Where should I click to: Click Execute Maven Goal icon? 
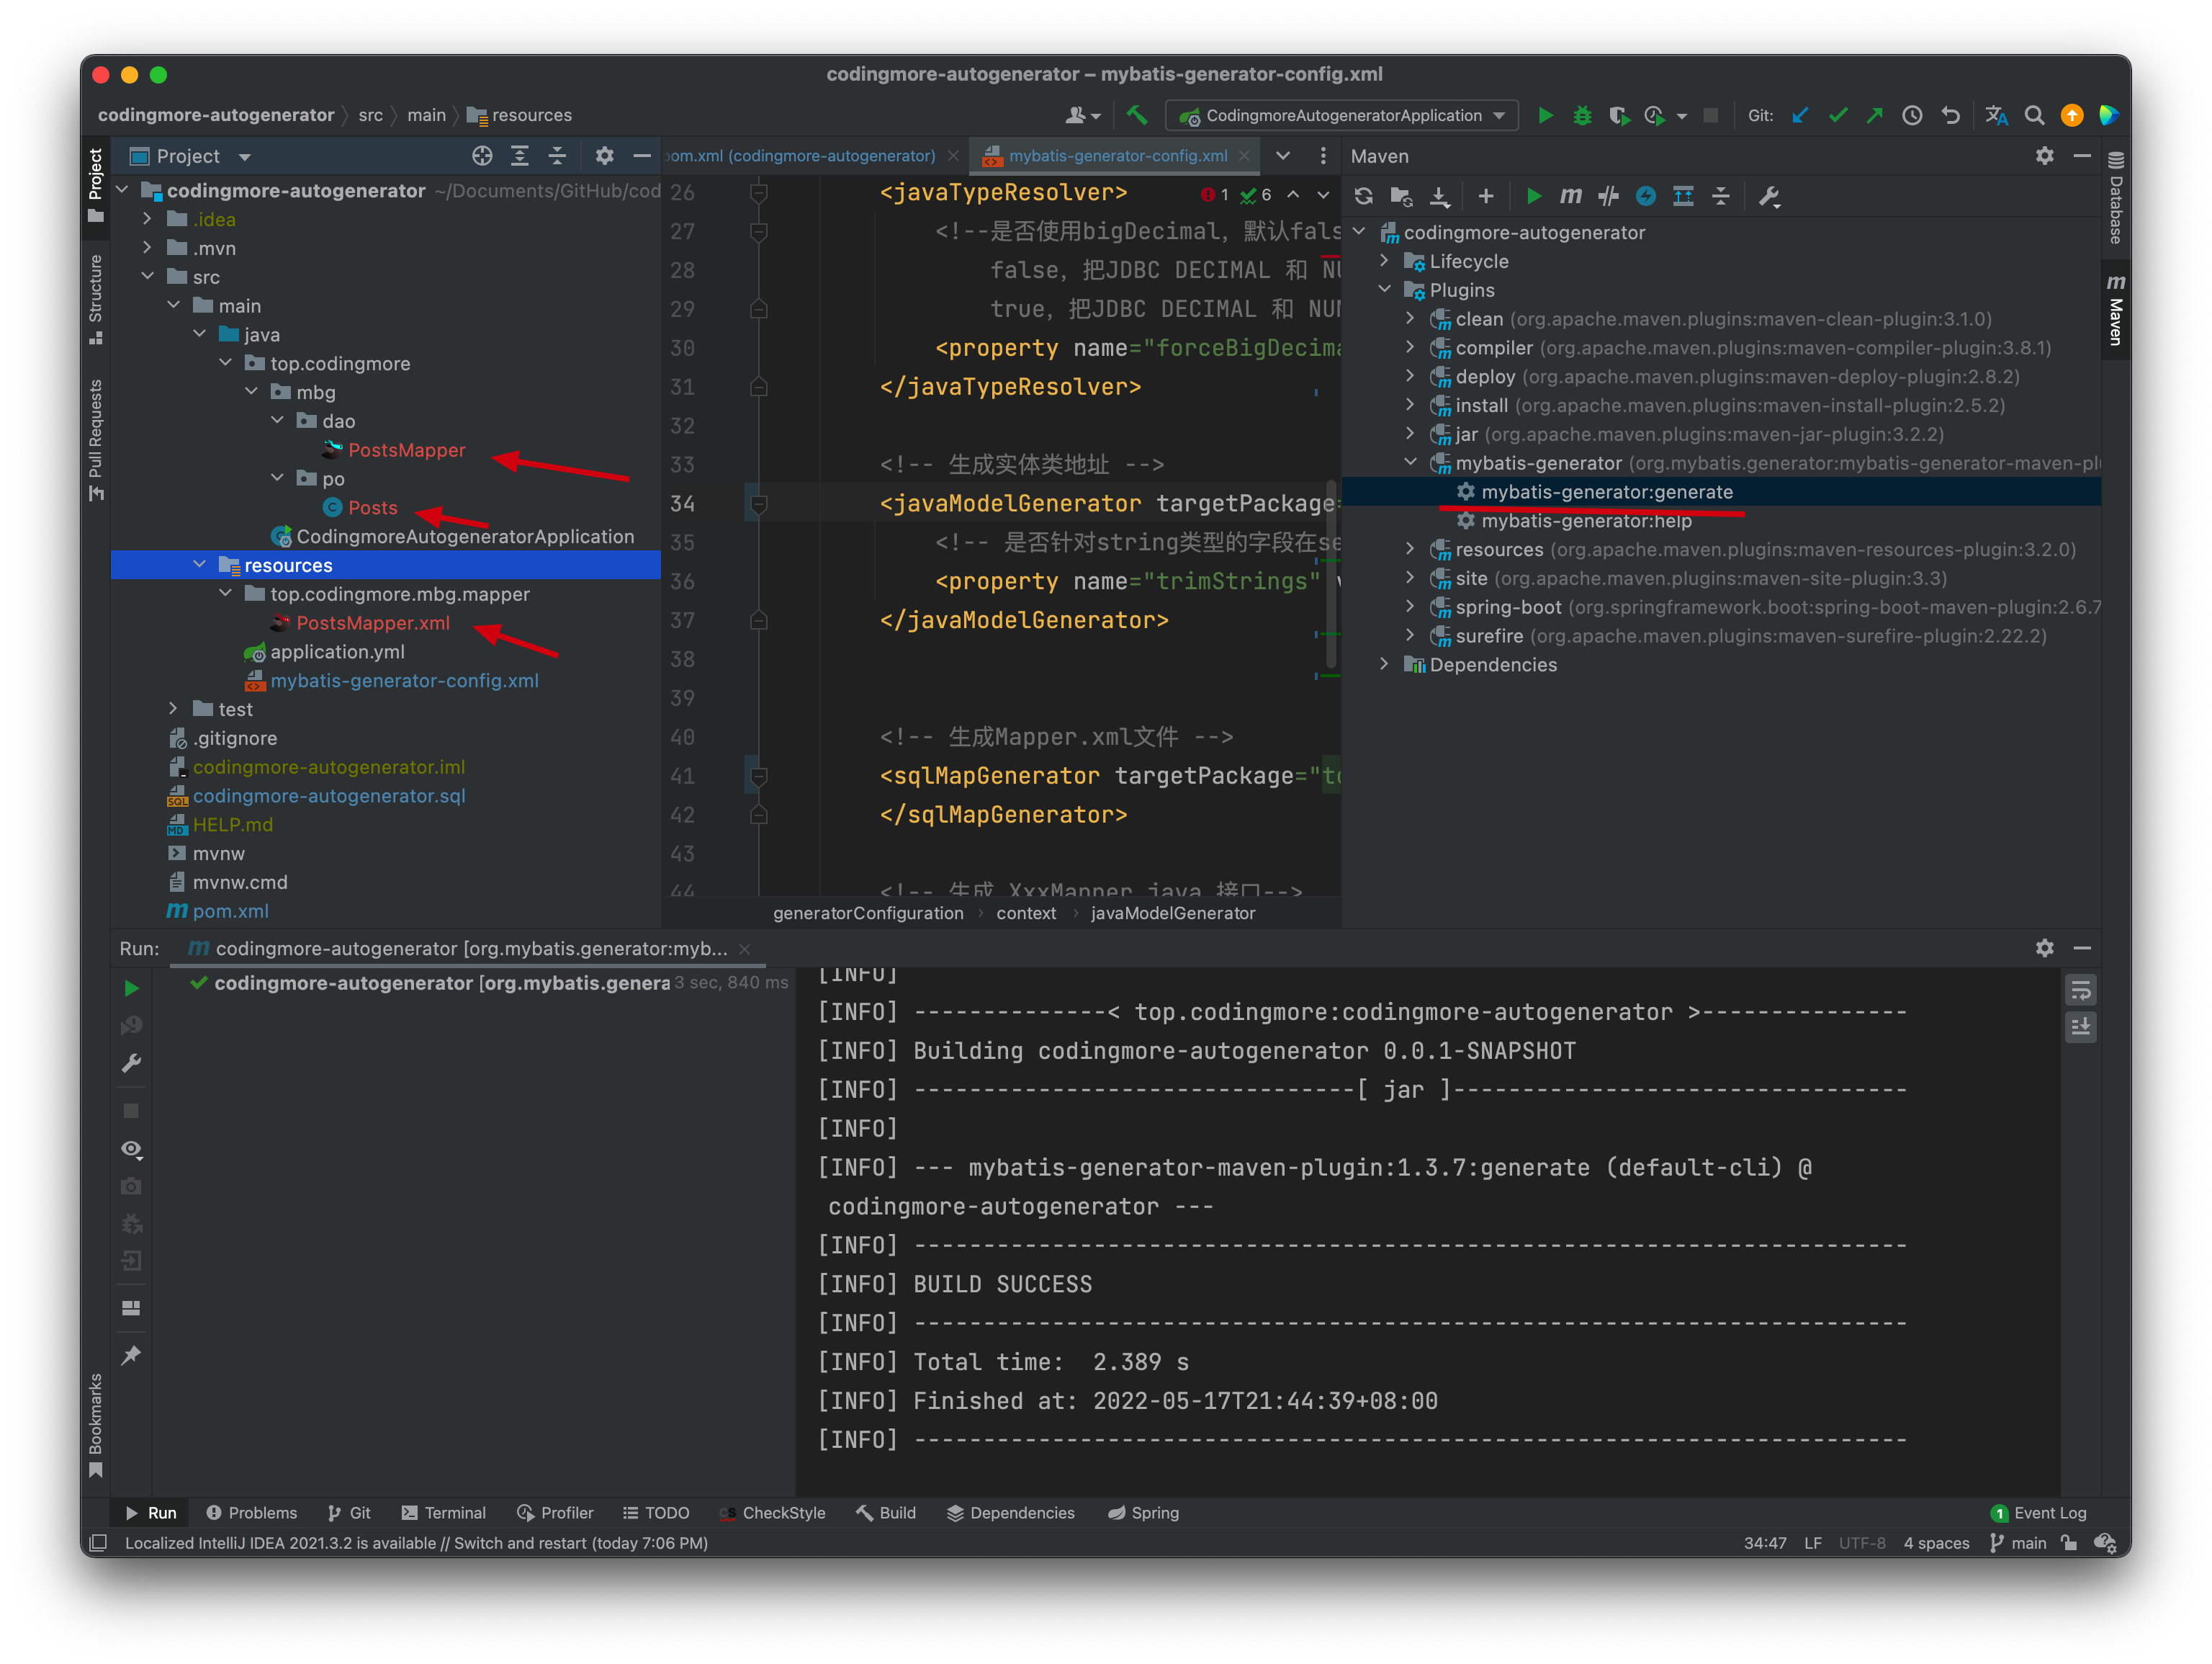(1570, 196)
